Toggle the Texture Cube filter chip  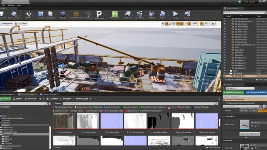(184, 107)
